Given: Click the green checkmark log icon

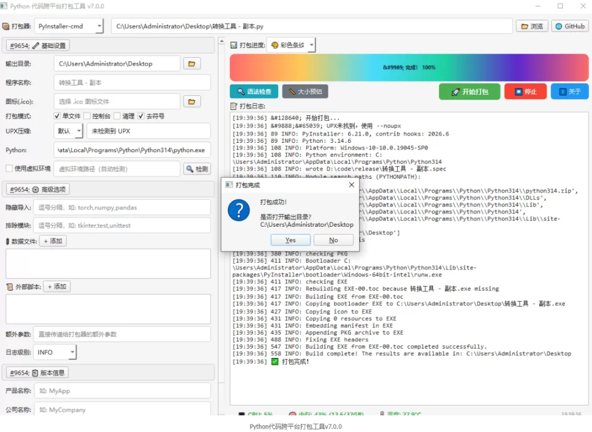Looking at the screenshot, I should coord(275,362).
